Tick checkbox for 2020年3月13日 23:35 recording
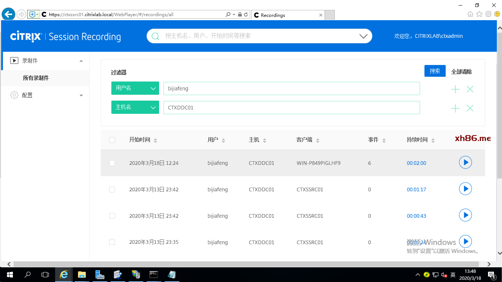The image size is (502, 282). point(112,242)
